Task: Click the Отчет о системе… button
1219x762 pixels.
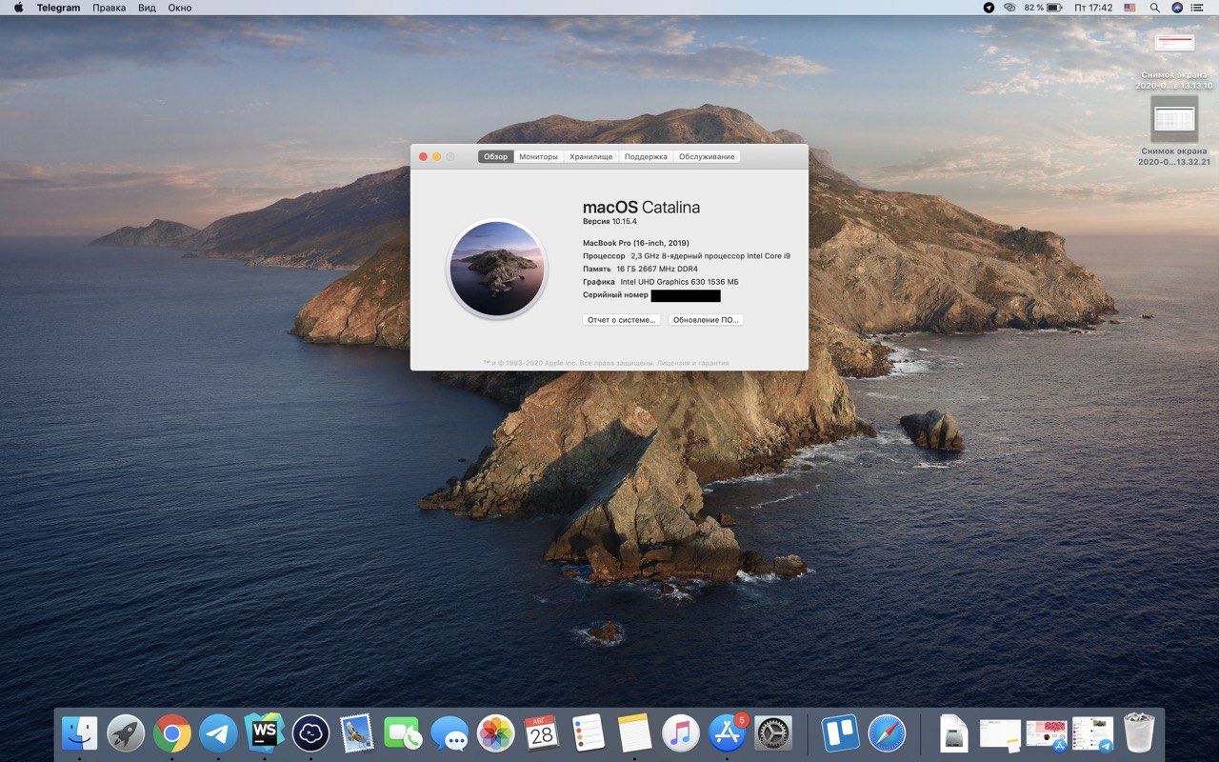Action: (622, 320)
